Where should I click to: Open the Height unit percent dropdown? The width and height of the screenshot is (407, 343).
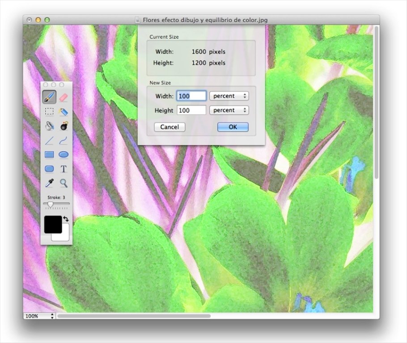coord(229,110)
